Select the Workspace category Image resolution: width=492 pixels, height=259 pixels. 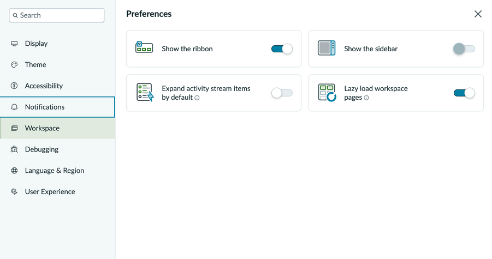tap(57, 128)
